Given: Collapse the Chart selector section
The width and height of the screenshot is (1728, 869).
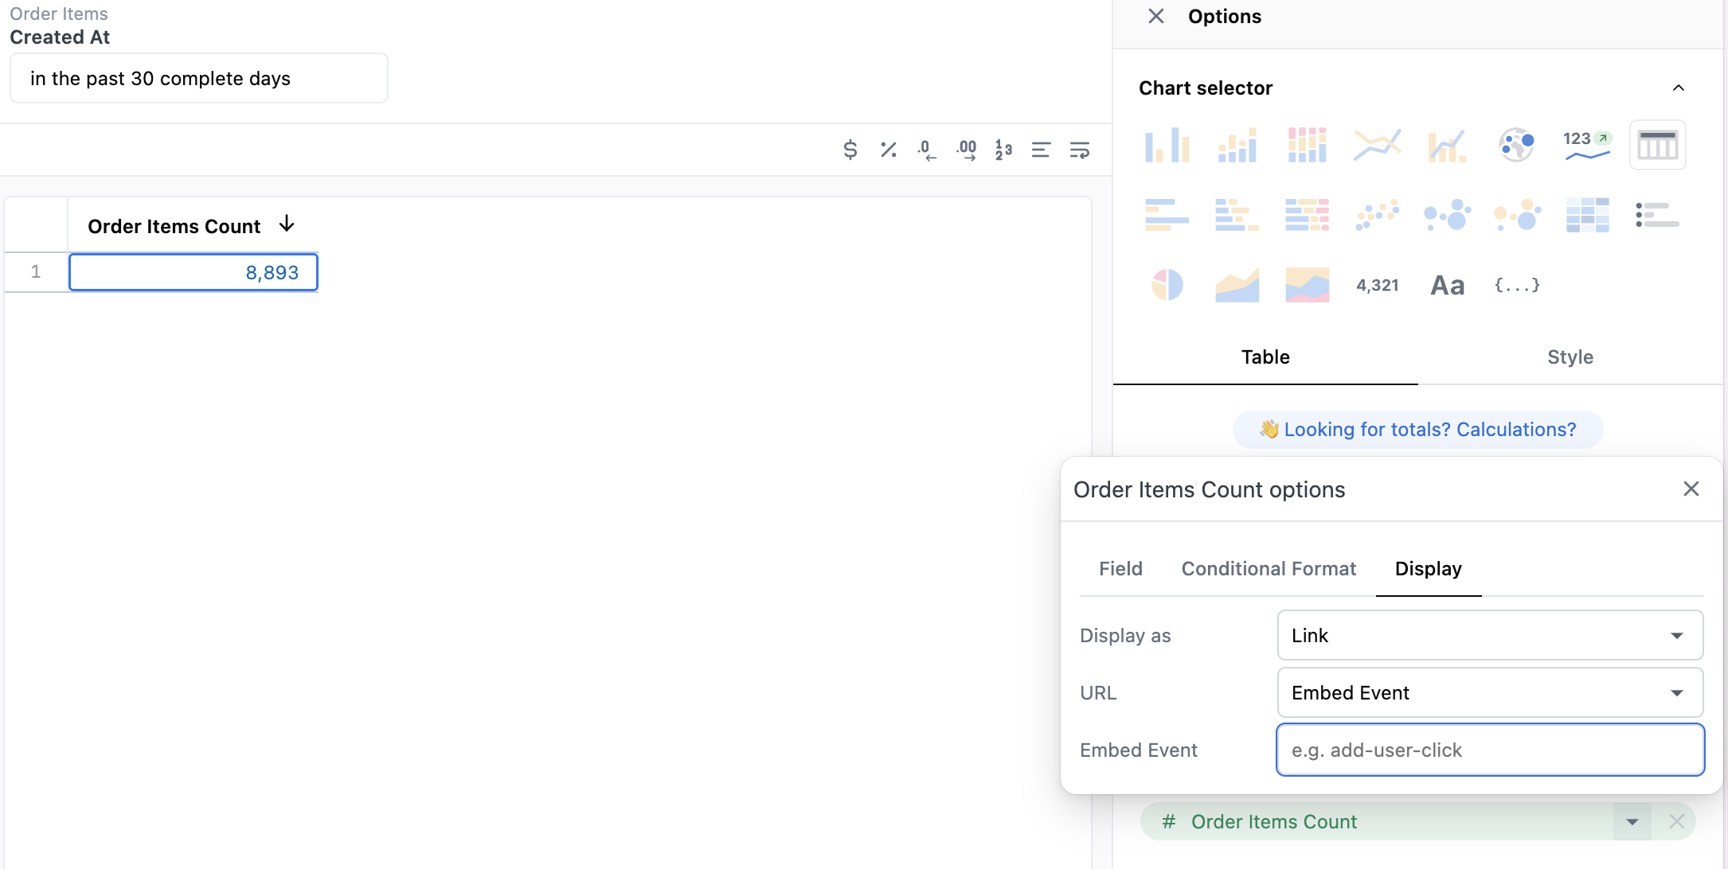Looking at the screenshot, I should point(1678,88).
